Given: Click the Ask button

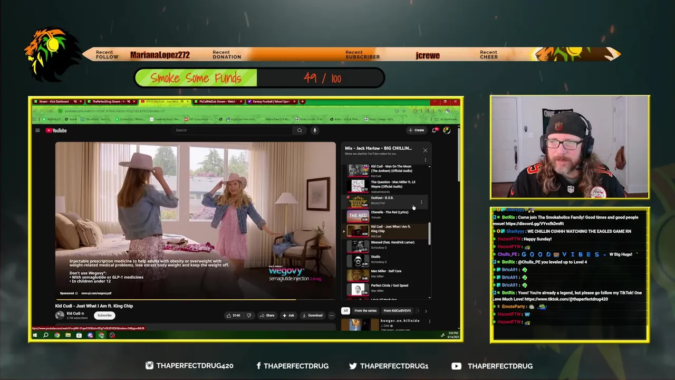Looking at the screenshot, I should point(288,316).
